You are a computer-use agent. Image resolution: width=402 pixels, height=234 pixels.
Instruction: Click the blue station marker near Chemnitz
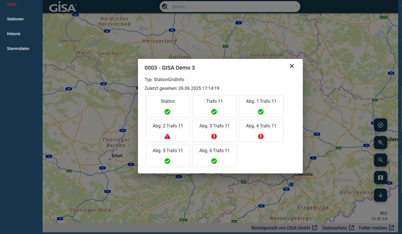coord(291,184)
